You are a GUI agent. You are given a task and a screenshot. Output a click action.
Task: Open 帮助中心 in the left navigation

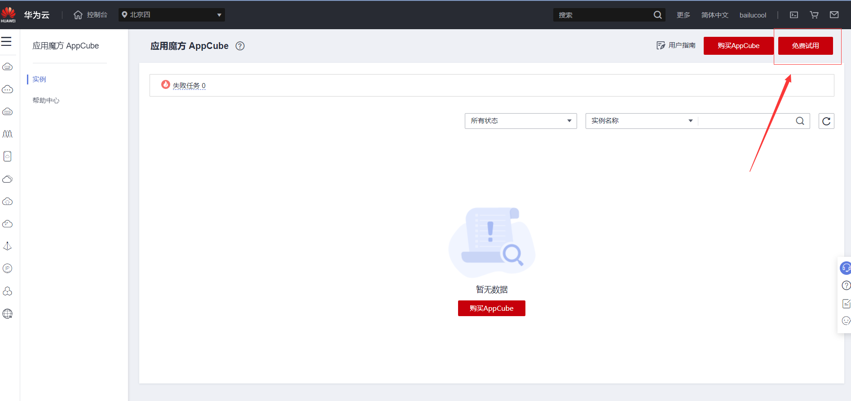46,101
